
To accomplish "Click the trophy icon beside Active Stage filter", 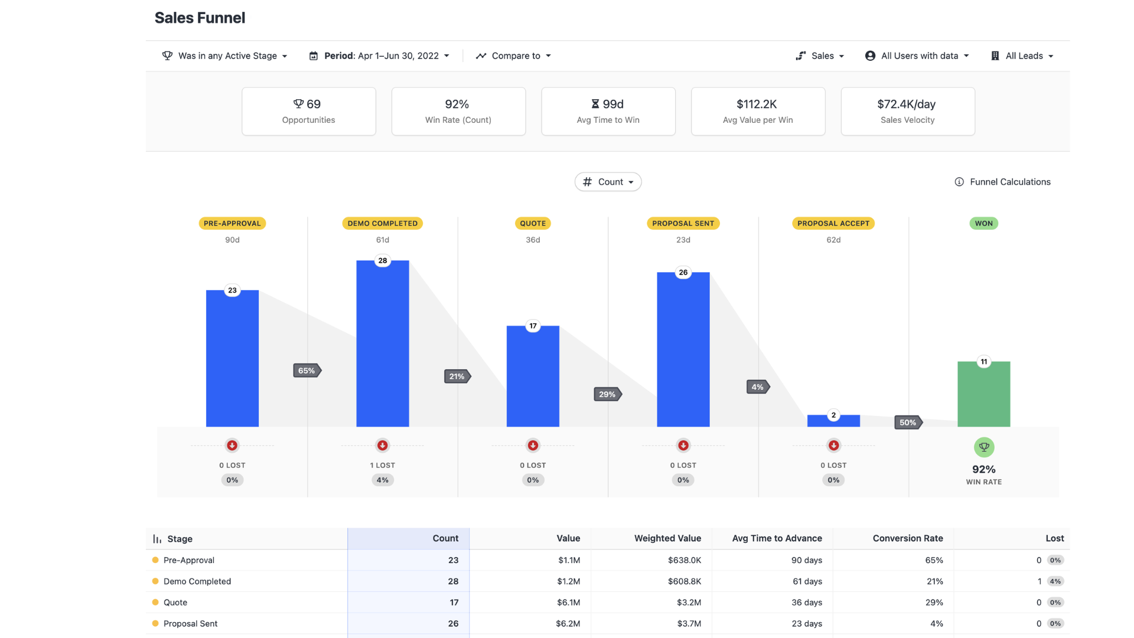I will (168, 56).
